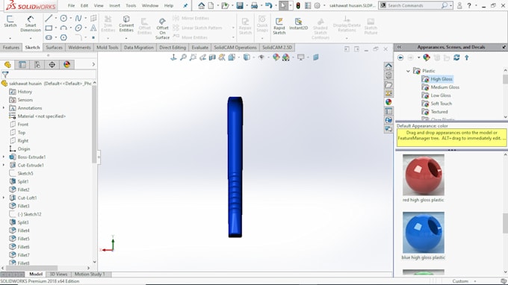Click the Save icon
The width and height of the screenshot is (508, 285).
[x=240, y=5]
